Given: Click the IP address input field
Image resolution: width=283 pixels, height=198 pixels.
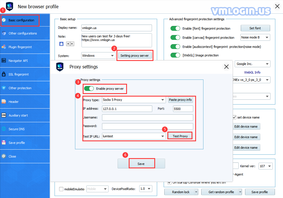Looking at the screenshot, I should coord(127,109).
